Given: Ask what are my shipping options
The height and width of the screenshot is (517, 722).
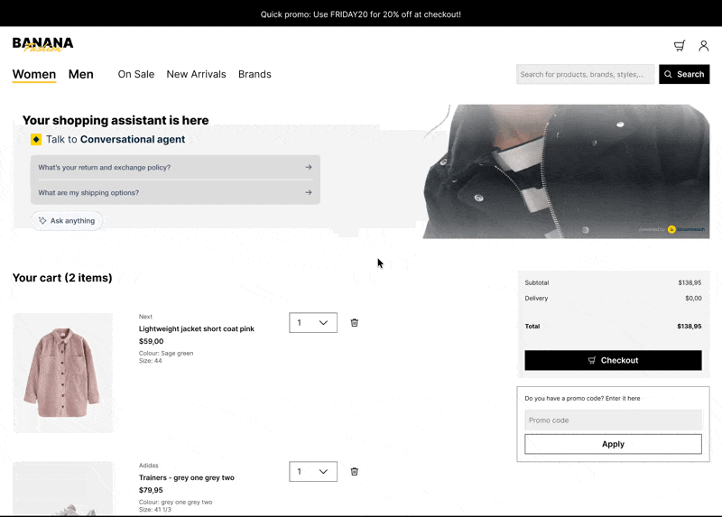Looking at the screenshot, I should point(175,192).
